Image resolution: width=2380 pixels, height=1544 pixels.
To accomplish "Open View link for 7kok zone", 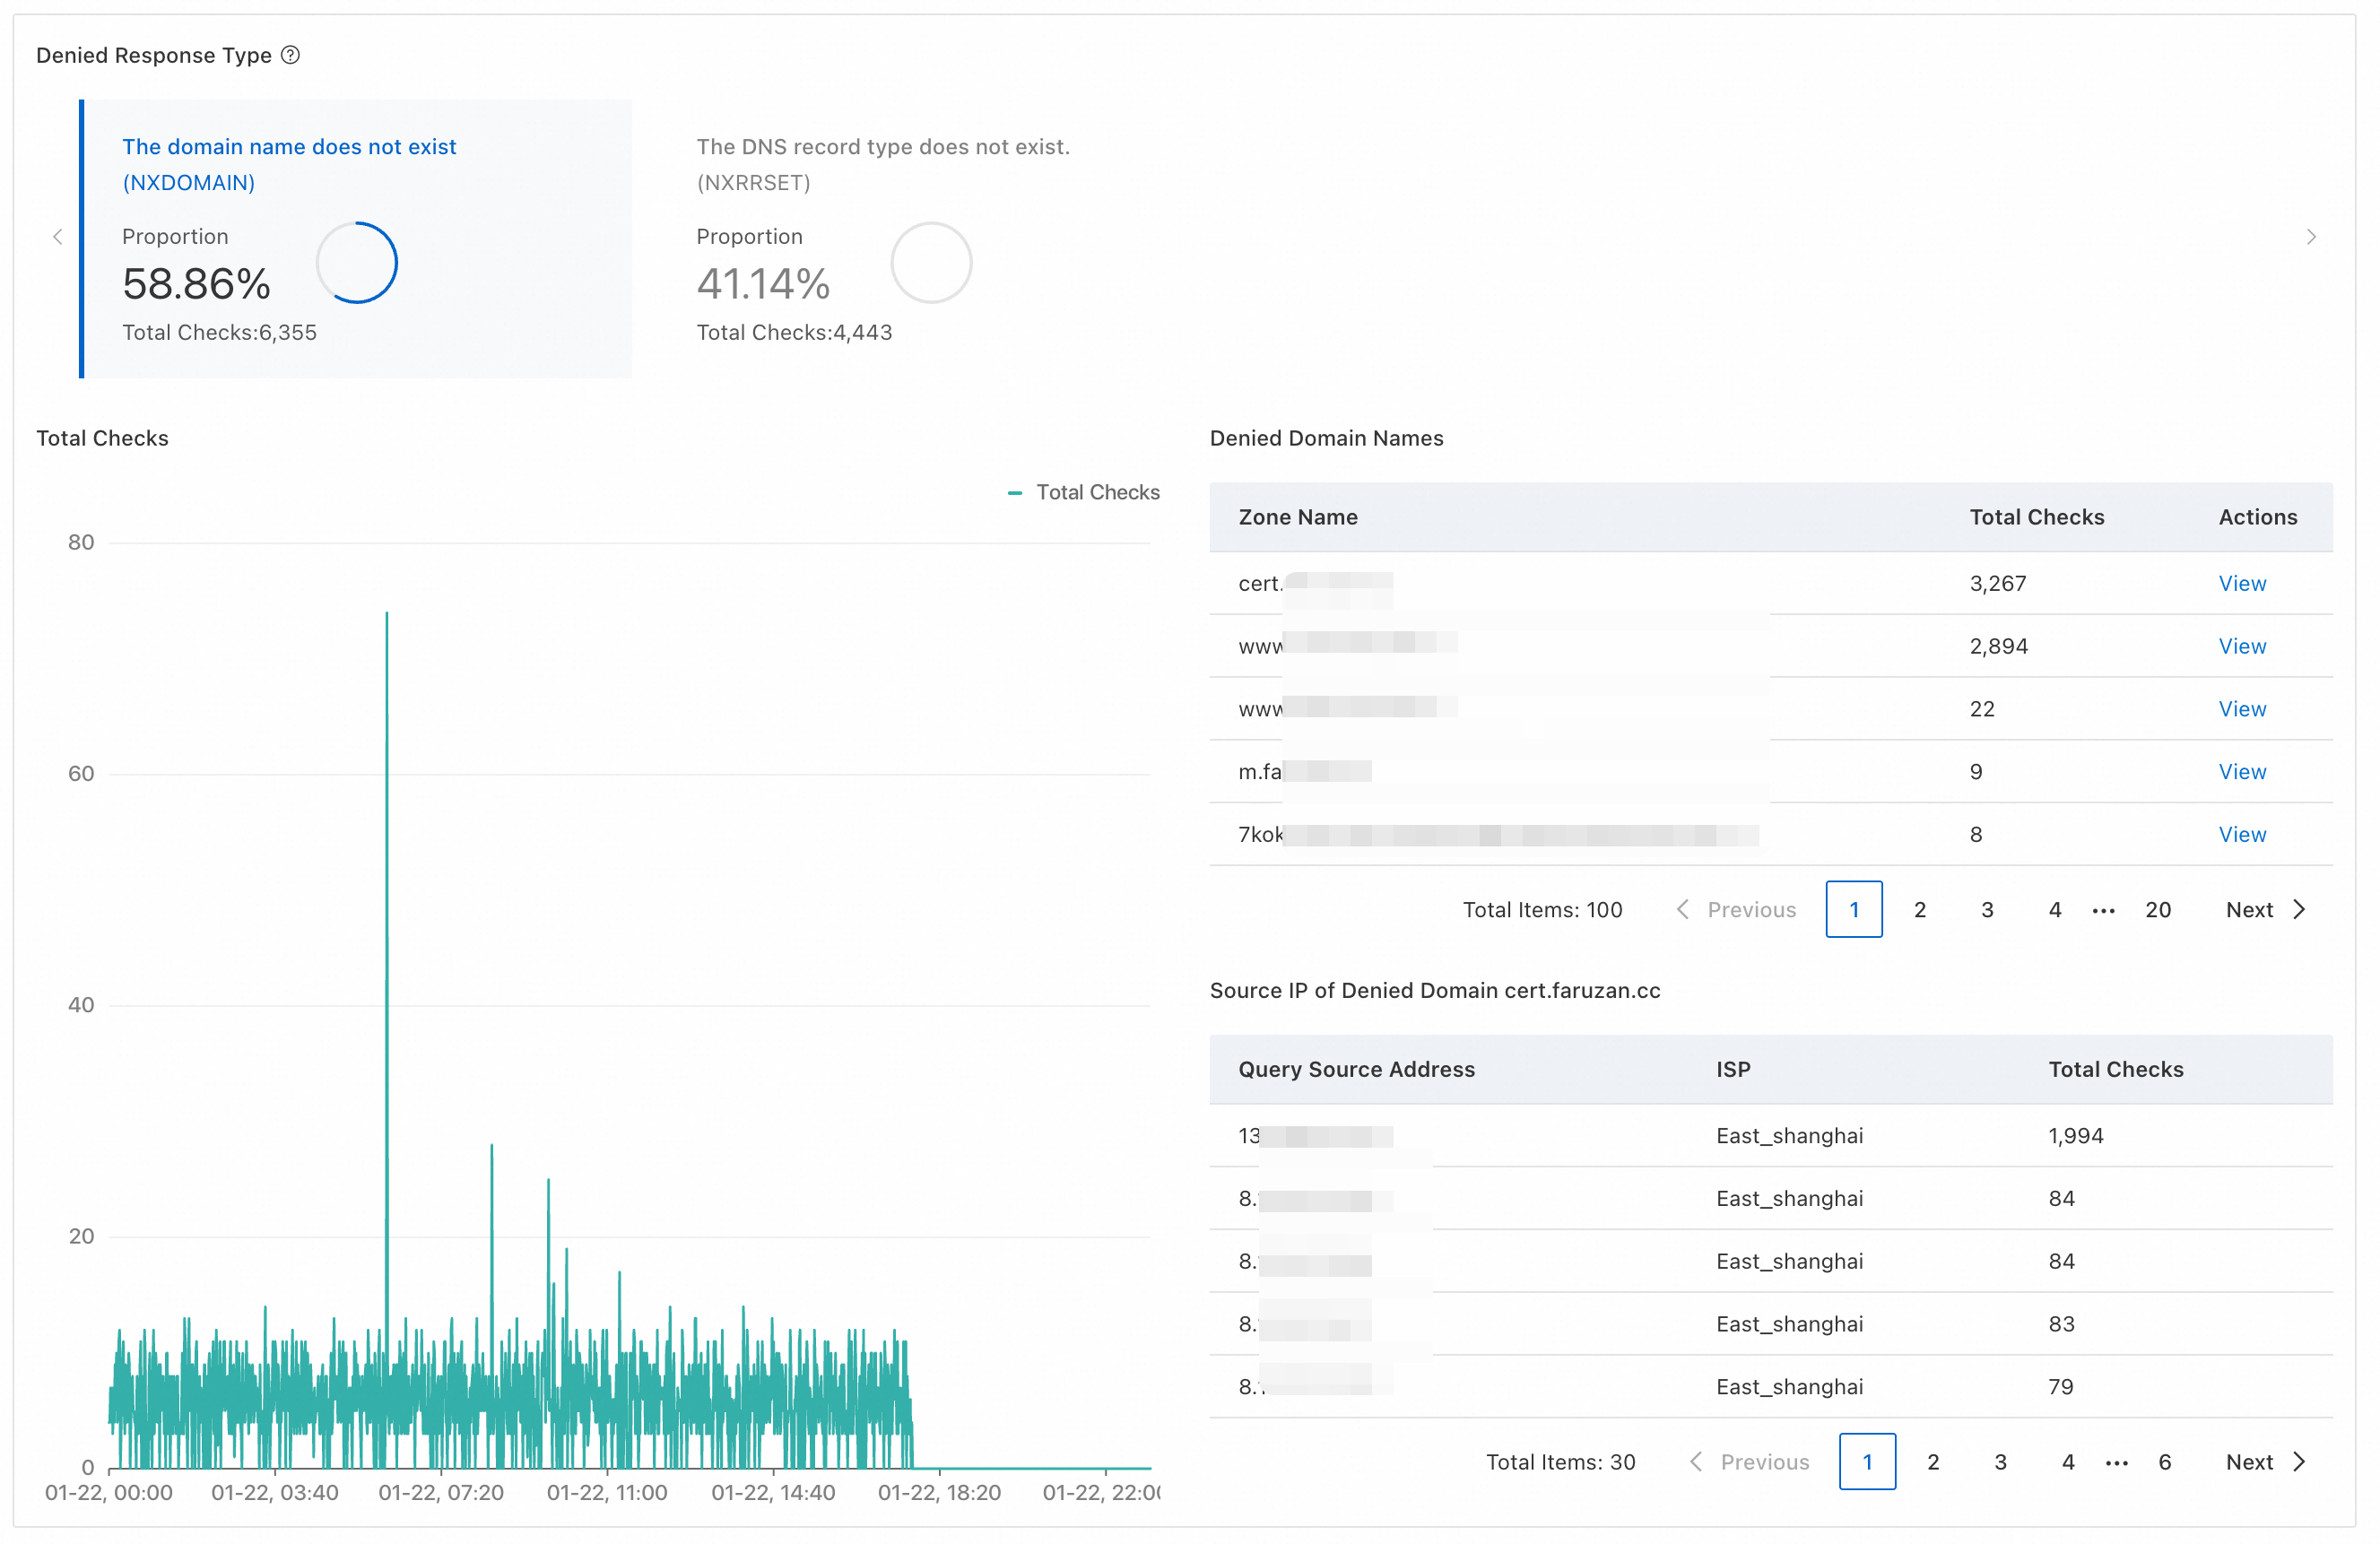I will pyautogui.click(x=2241, y=834).
